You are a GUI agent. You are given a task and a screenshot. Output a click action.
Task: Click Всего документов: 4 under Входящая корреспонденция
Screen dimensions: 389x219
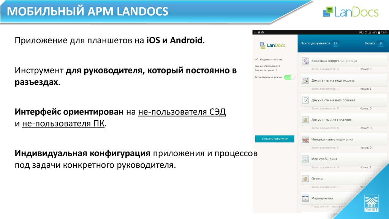[325, 69]
